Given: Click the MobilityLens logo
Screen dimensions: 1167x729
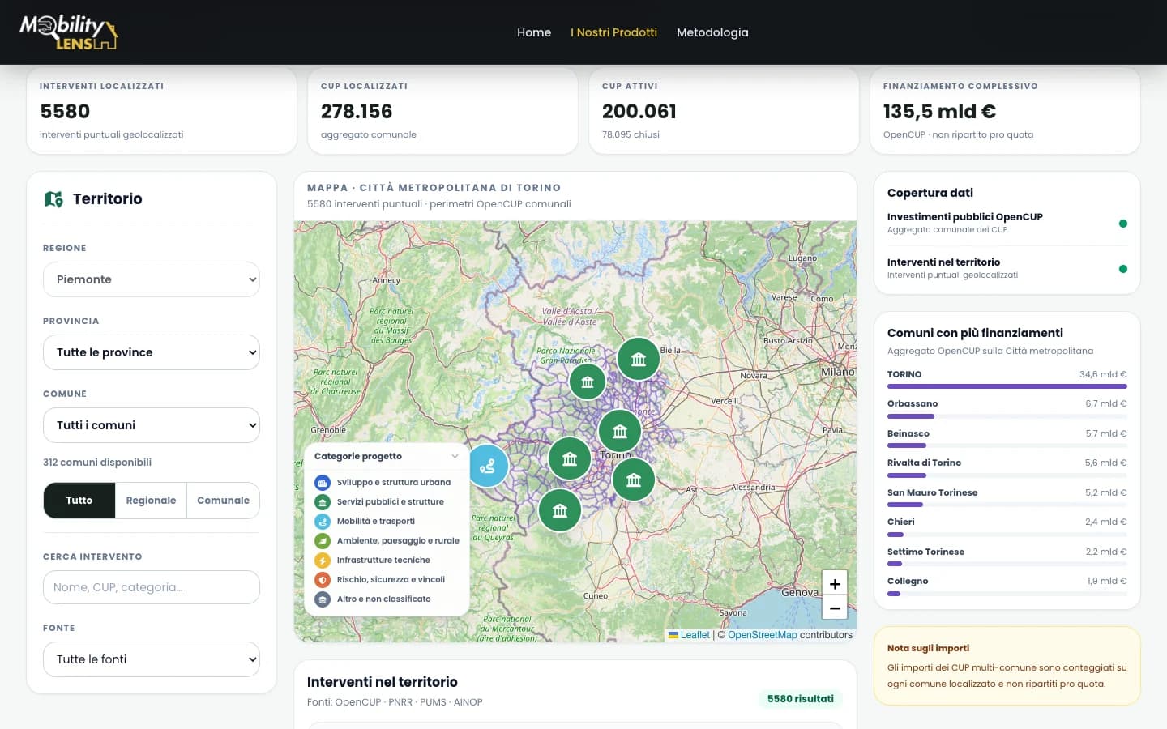Looking at the screenshot, I should pyautogui.click(x=69, y=32).
